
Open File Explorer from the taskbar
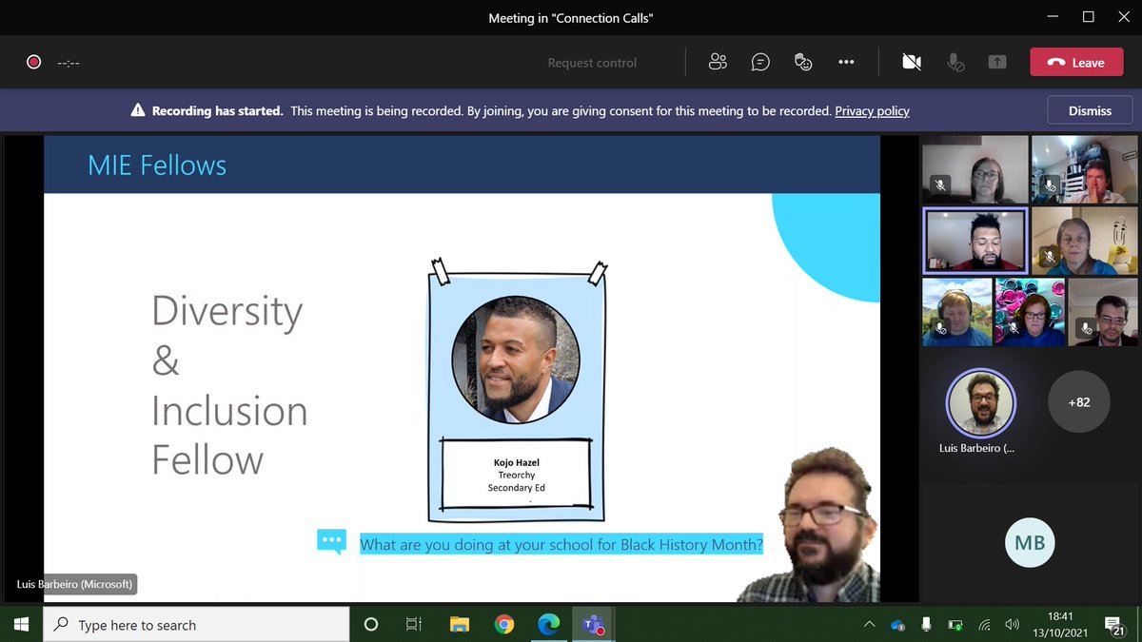click(460, 624)
